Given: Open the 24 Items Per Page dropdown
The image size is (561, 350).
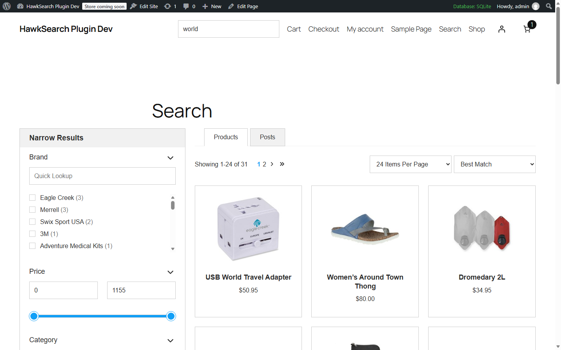Looking at the screenshot, I should point(411,164).
